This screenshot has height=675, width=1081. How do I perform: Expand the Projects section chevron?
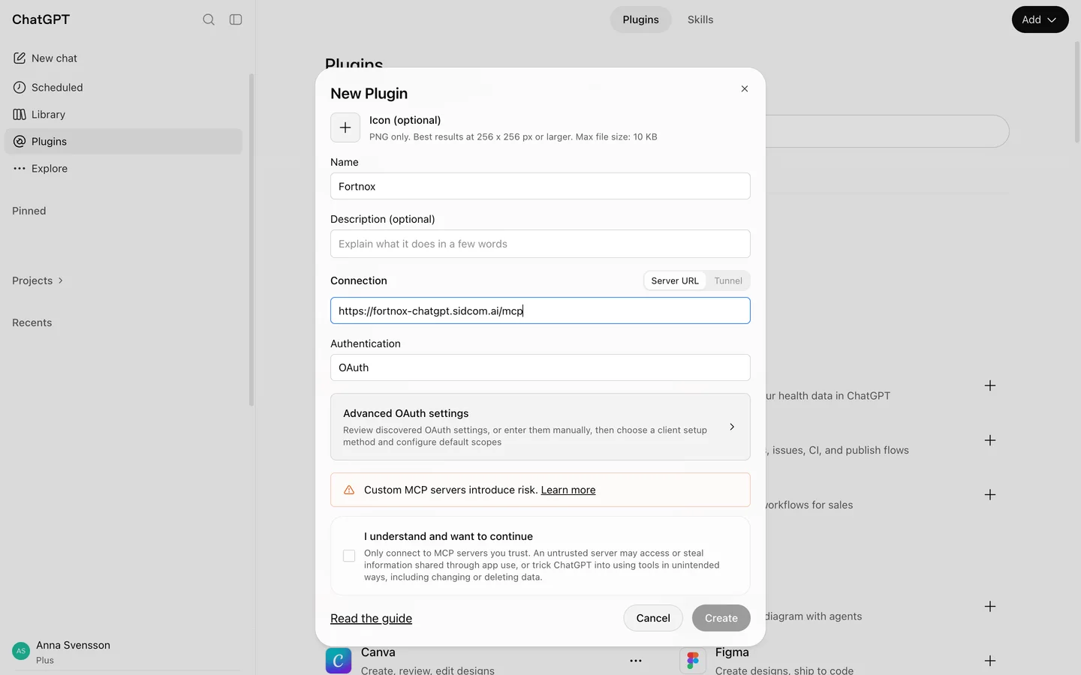pyautogui.click(x=61, y=280)
